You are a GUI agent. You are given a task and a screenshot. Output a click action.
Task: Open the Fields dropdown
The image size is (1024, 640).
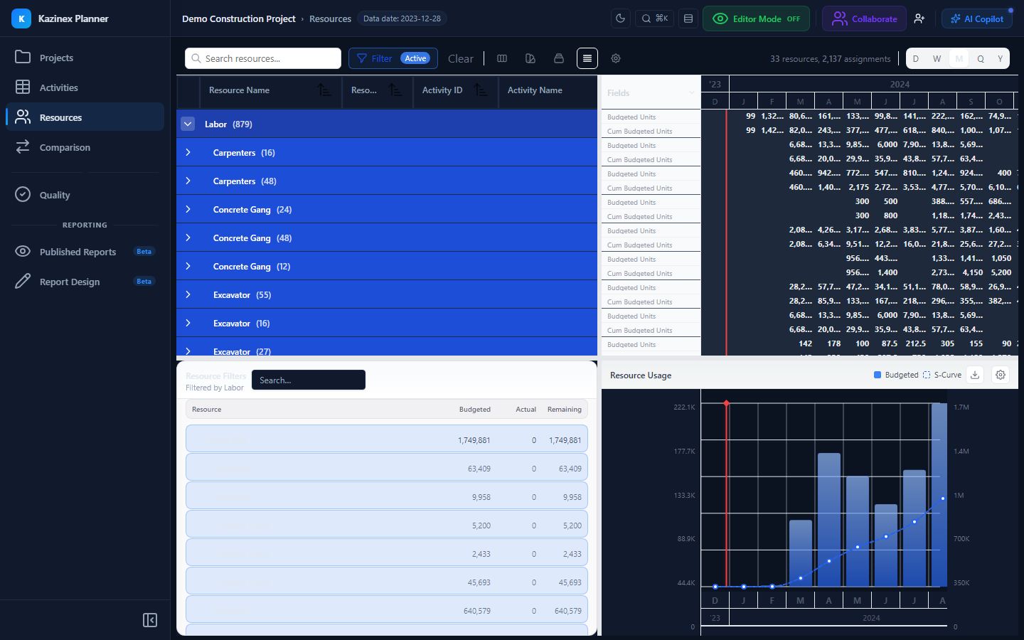[x=651, y=92]
